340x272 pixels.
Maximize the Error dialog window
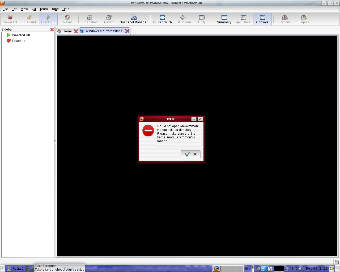194,119
